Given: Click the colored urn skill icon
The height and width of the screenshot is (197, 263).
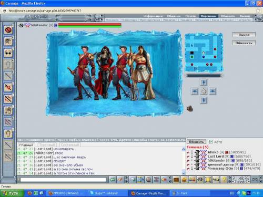Looking at the screenshot, I should [x=8, y=134].
